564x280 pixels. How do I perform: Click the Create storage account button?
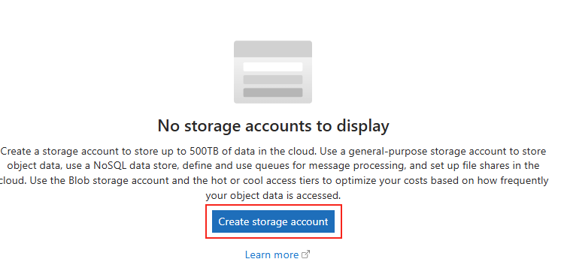click(x=273, y=221)
